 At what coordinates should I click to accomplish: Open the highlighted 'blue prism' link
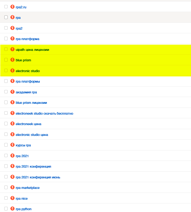pyautogui.click(x=23, y=60)
